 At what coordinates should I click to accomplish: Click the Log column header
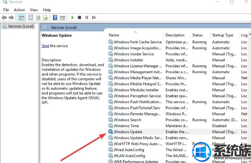click(245, 35)
